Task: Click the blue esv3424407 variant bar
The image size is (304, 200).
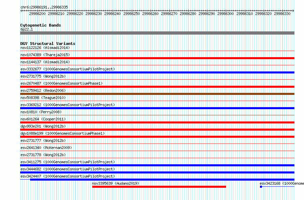Action: point(162,180)
